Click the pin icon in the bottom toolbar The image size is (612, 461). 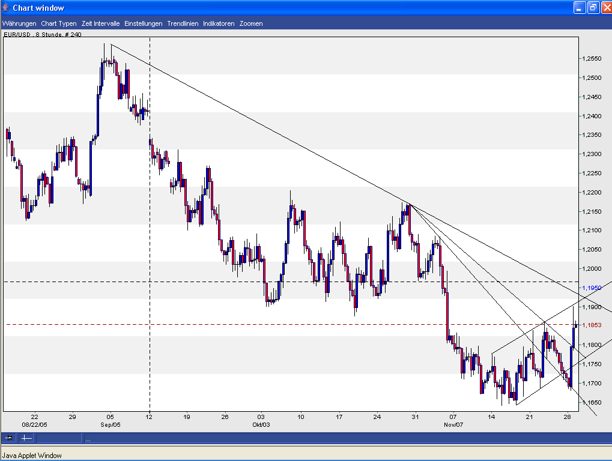(9, 438)
